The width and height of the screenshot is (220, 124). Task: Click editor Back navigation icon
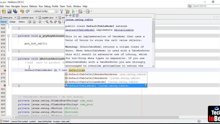pos(34,22)
